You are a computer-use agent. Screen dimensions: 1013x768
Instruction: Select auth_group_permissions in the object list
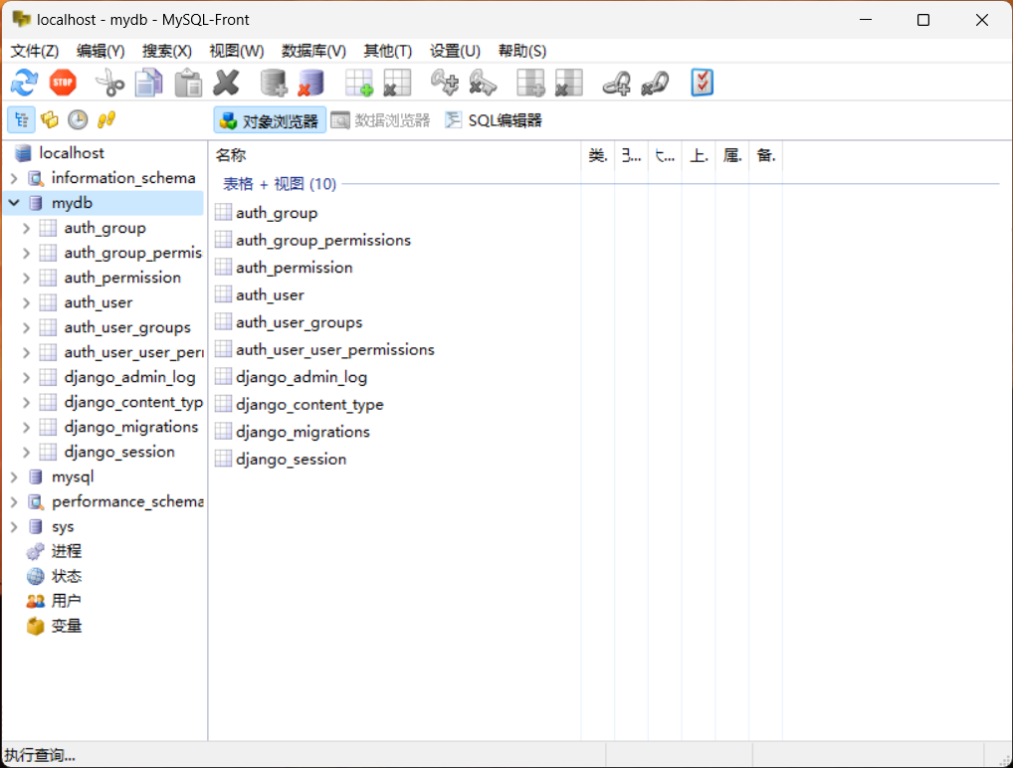tap(323, 241)
